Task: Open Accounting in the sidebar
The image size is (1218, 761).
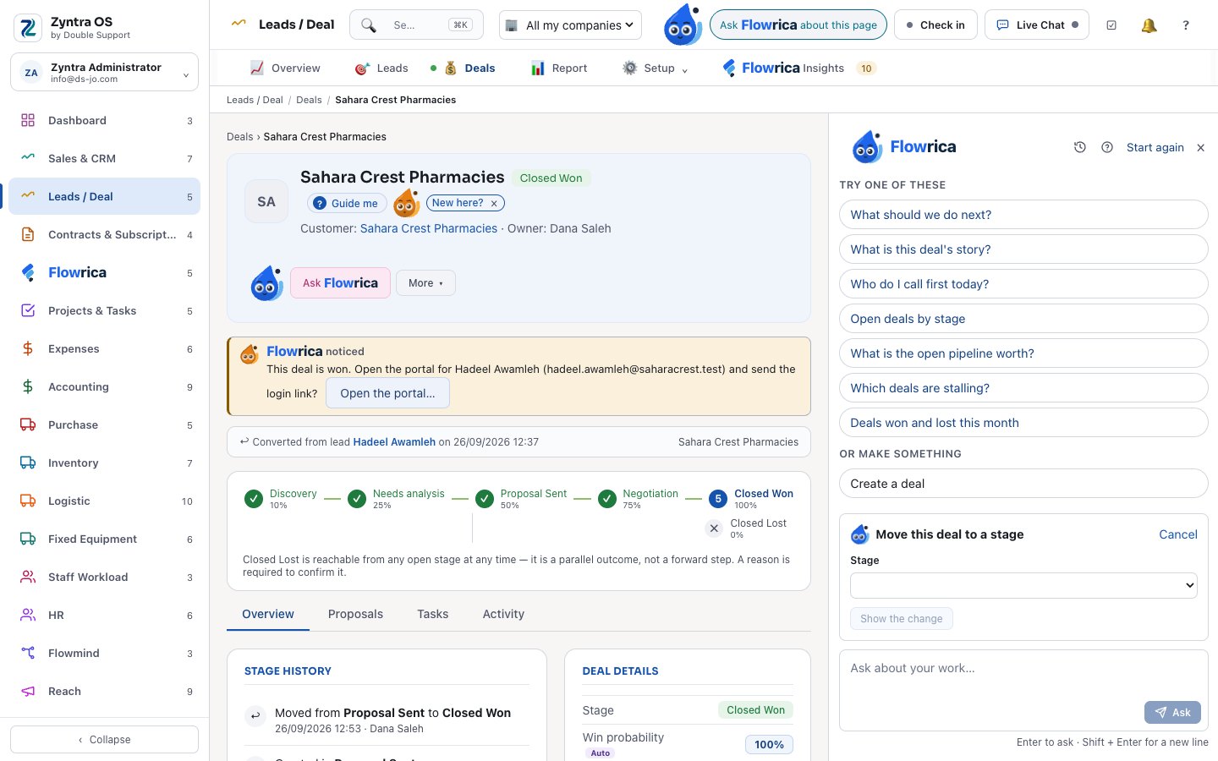Action: pos(105,387)
